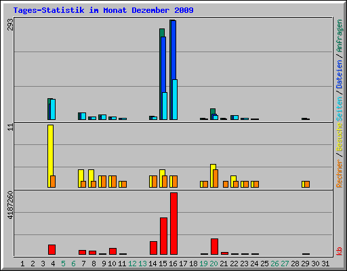Click day 29 on the date axis

(x=305, y=264)
